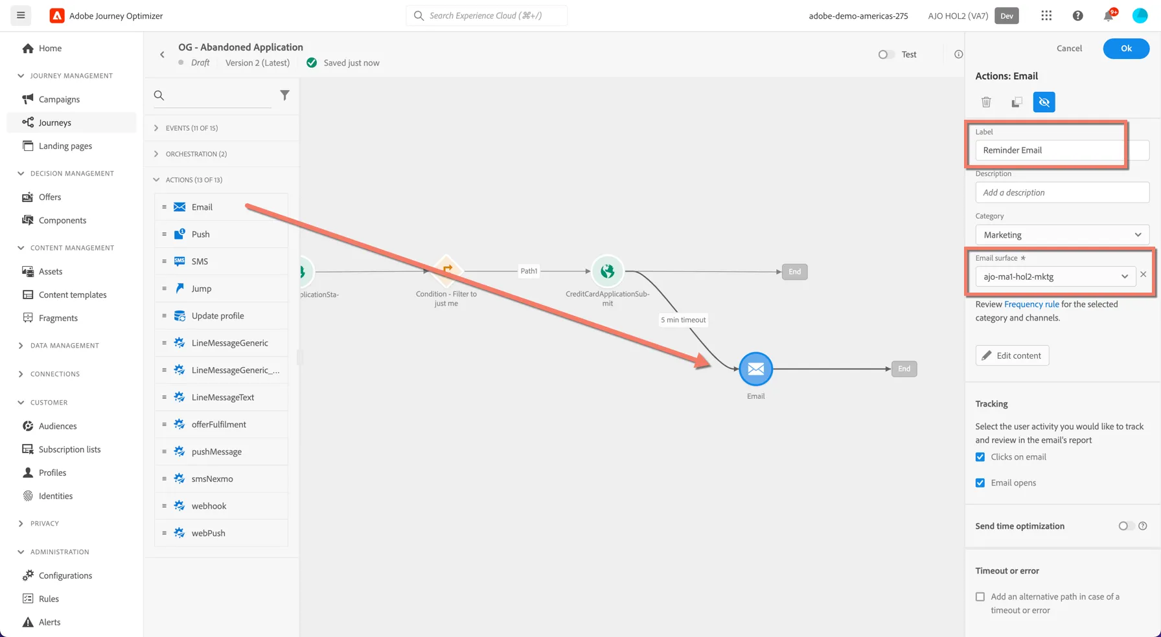Click the Add a description field
Viewport: 1161px width, 637px height.
point(1062,193)
